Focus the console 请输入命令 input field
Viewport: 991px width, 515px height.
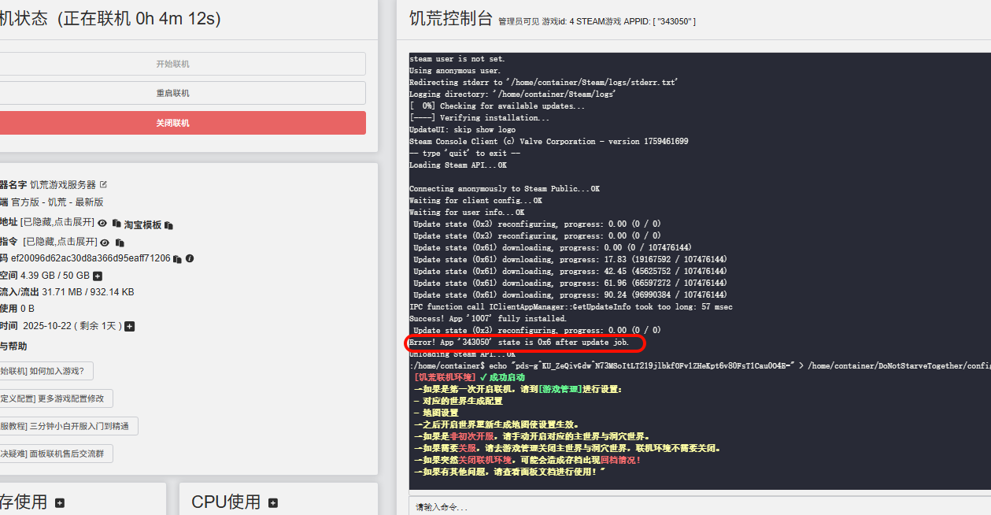(693, 507)
